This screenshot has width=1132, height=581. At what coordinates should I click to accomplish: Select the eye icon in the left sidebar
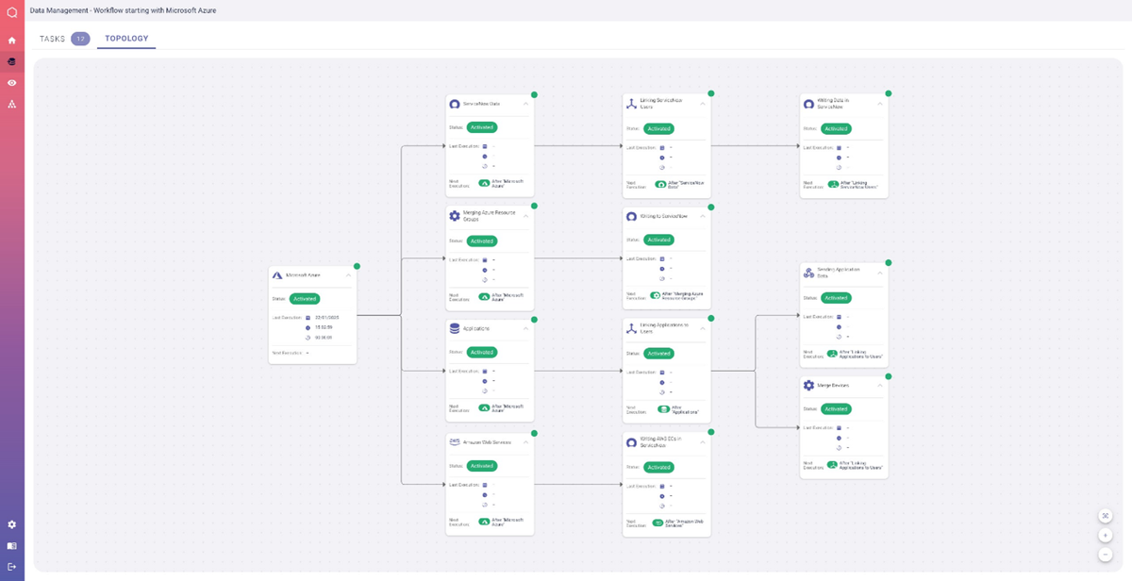[10, 83]
